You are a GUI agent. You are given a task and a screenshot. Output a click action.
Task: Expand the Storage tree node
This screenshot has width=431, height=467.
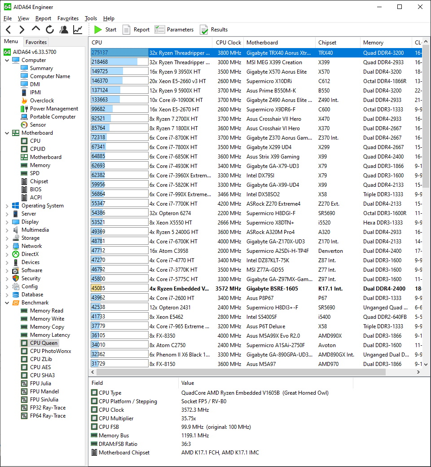7,238
